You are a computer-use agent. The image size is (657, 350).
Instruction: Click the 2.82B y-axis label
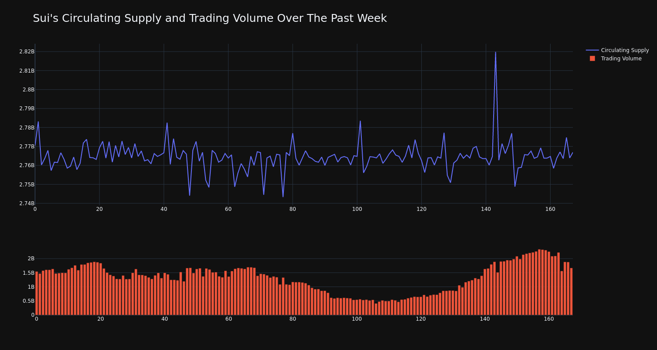27,52
